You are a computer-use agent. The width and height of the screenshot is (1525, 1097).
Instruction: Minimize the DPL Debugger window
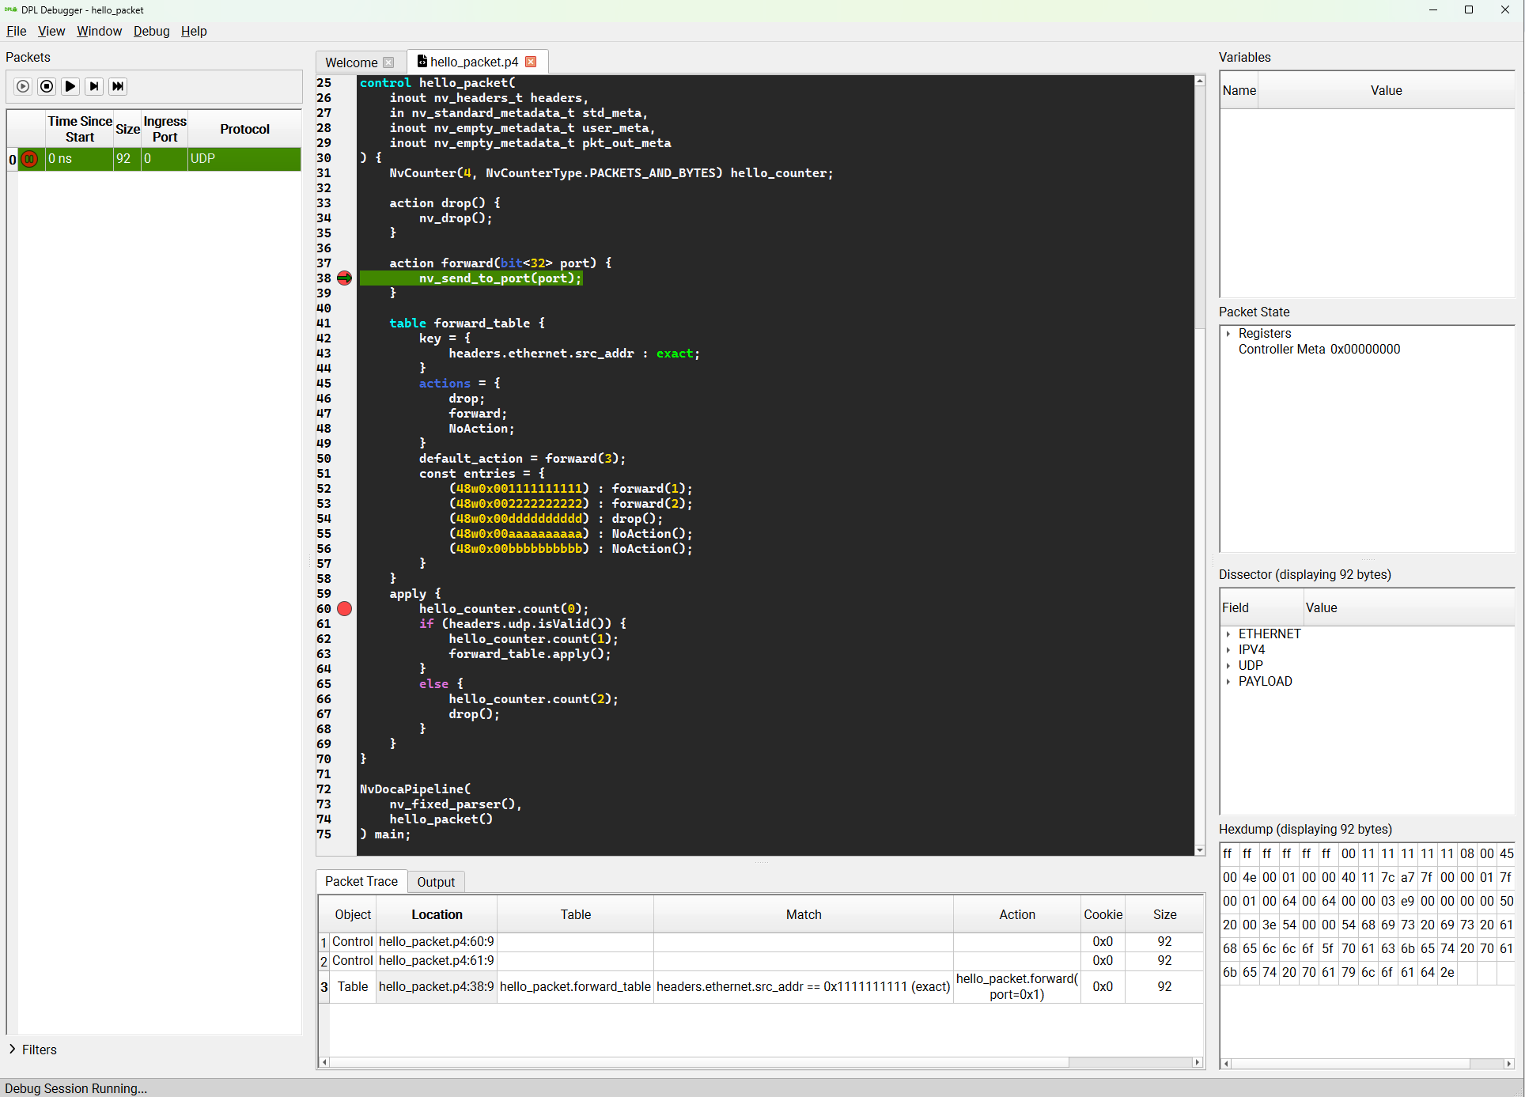tap(1432, 10)
